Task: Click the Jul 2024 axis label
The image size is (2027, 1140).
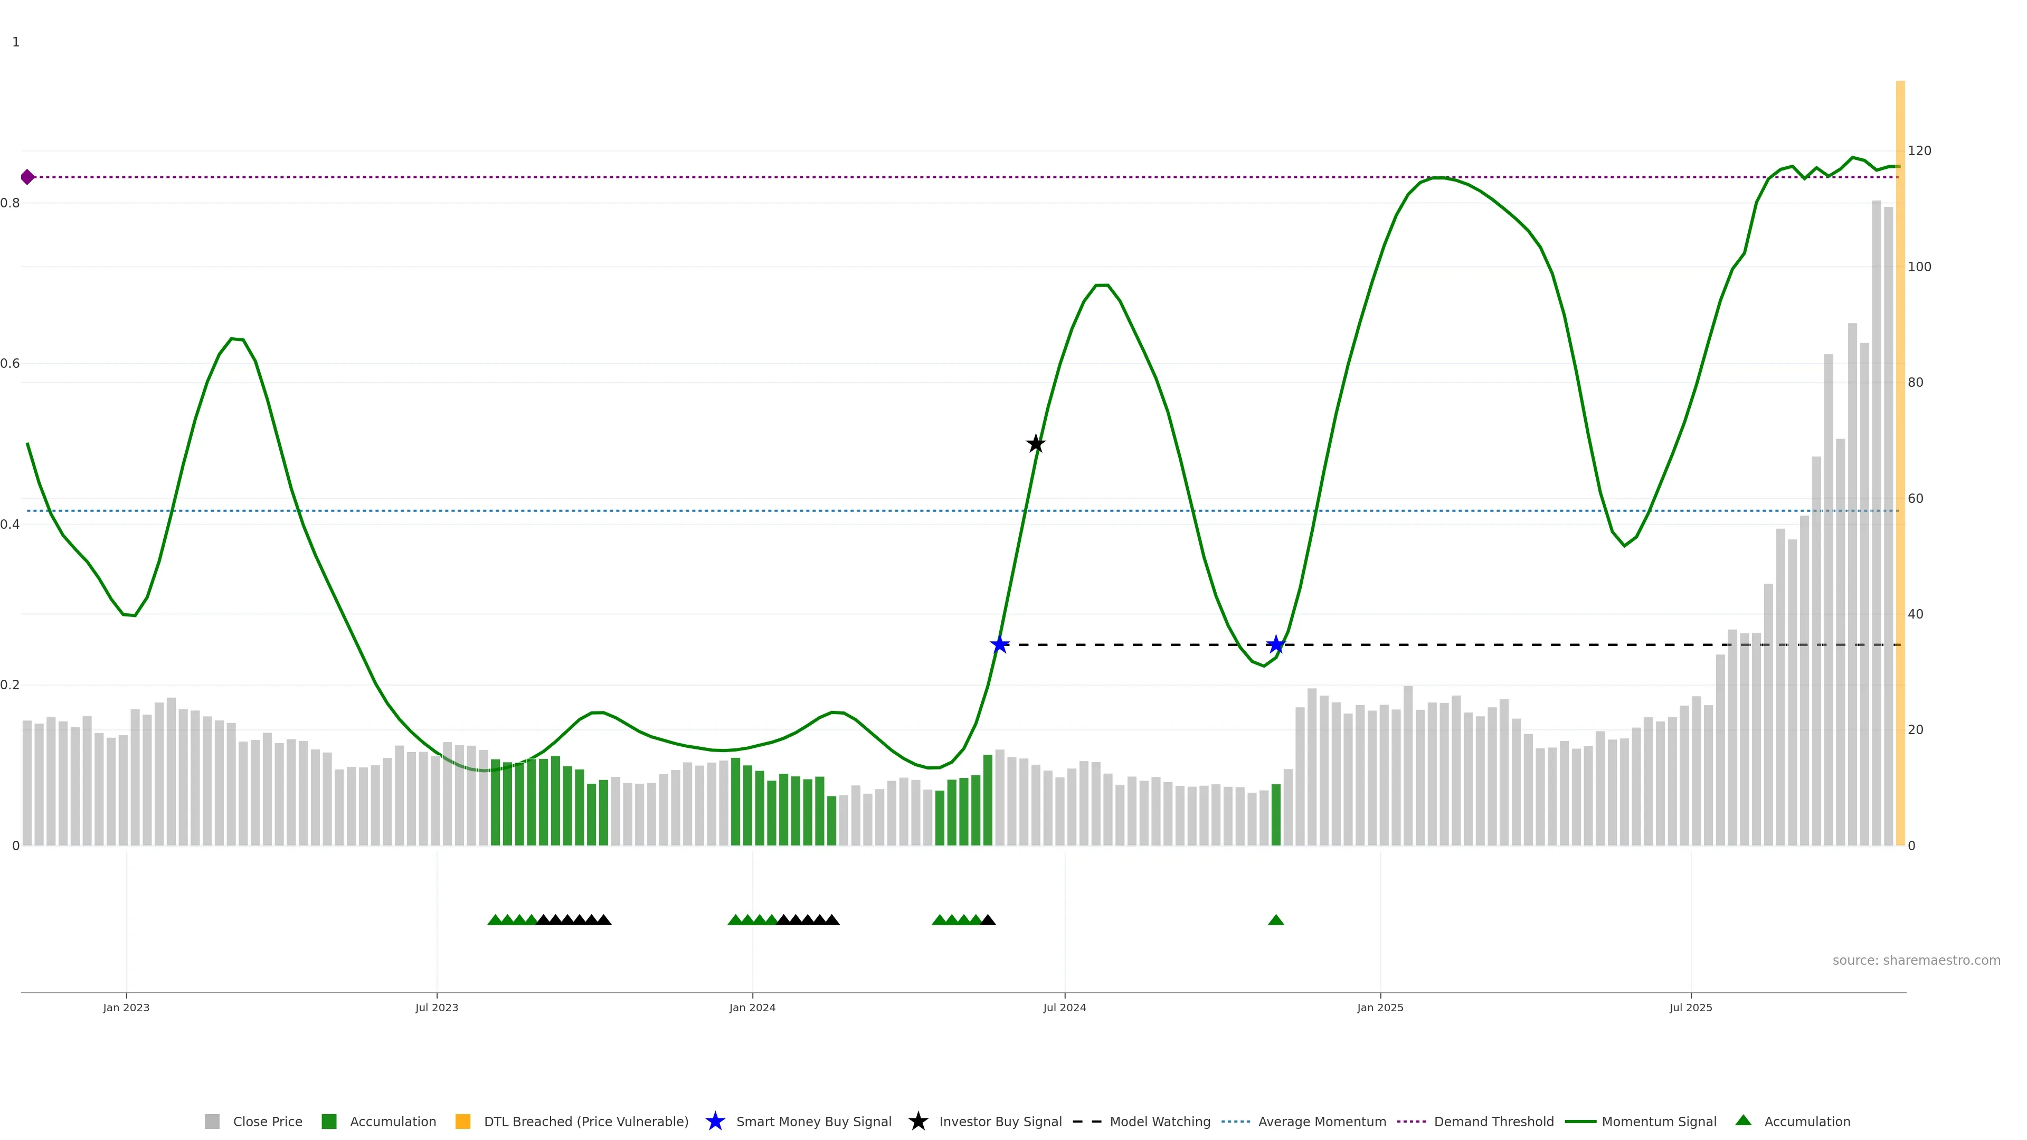Action: coord(1064,1008)
